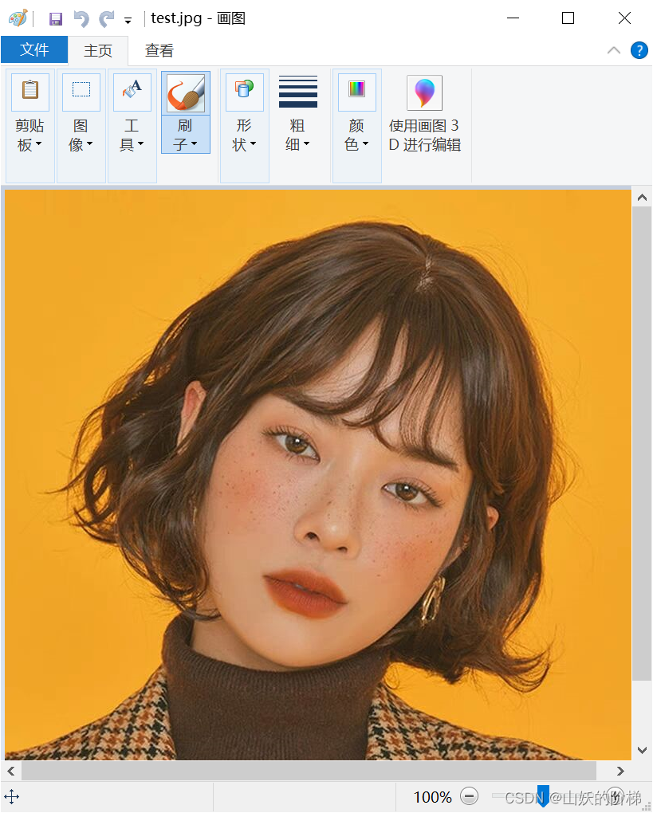
Task: Open the 剪贴板 dropdown arrow
Action: [x=41, y=144]
